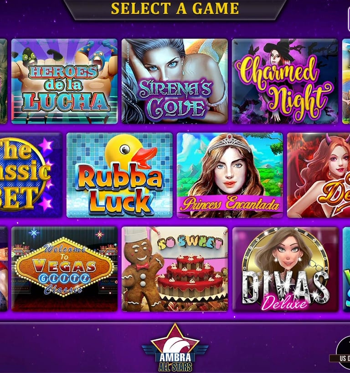The width and height of the screenshot is (350, 373).
Task: Open the Heroes de la Lucha game
Action: click(x=64, y=81)
